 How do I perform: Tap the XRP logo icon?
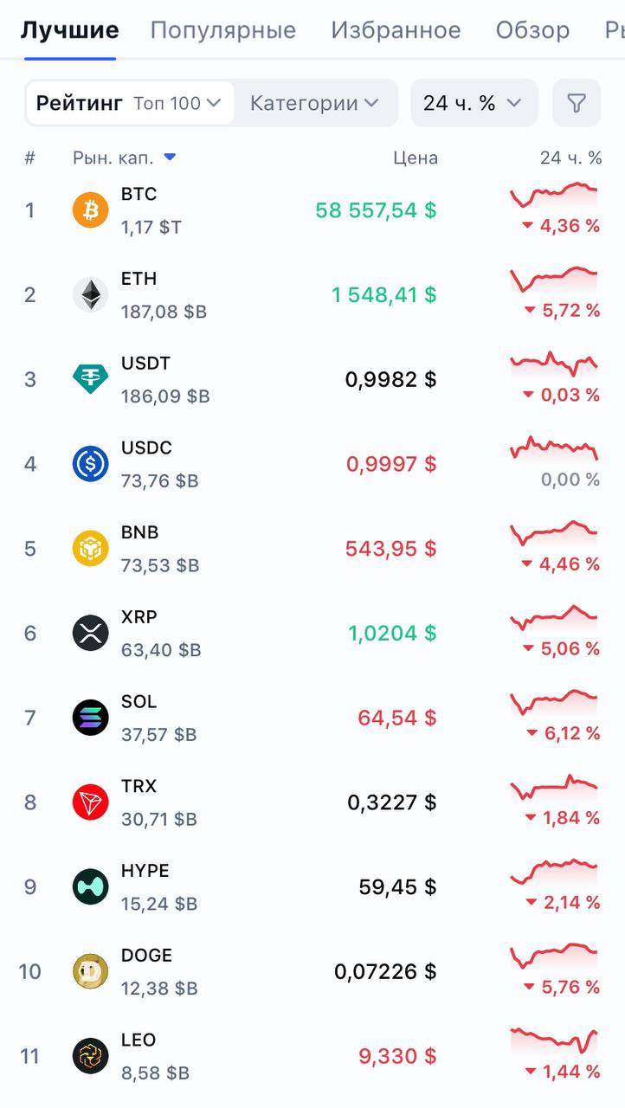[x=91, y=634]
